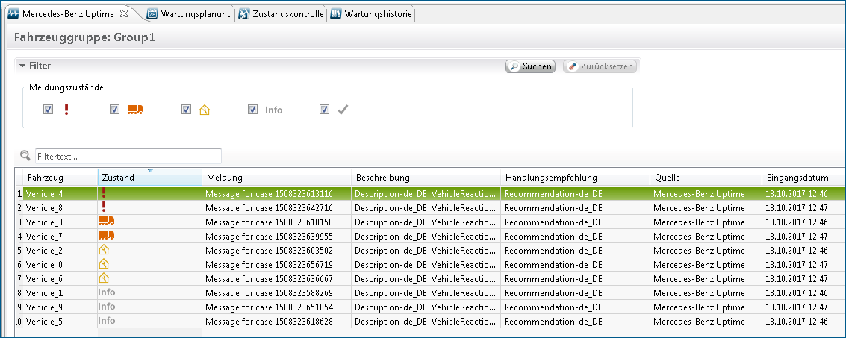Collapse the Filter section
This screenshot has width=846, height=338.
(x=22, y=66)
